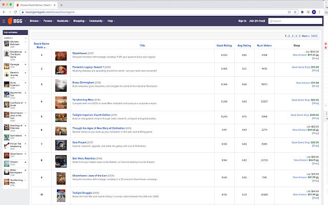Viewport: 328px width, 205px height.
Task: Click the Sign In link
Action: [242, 21]
